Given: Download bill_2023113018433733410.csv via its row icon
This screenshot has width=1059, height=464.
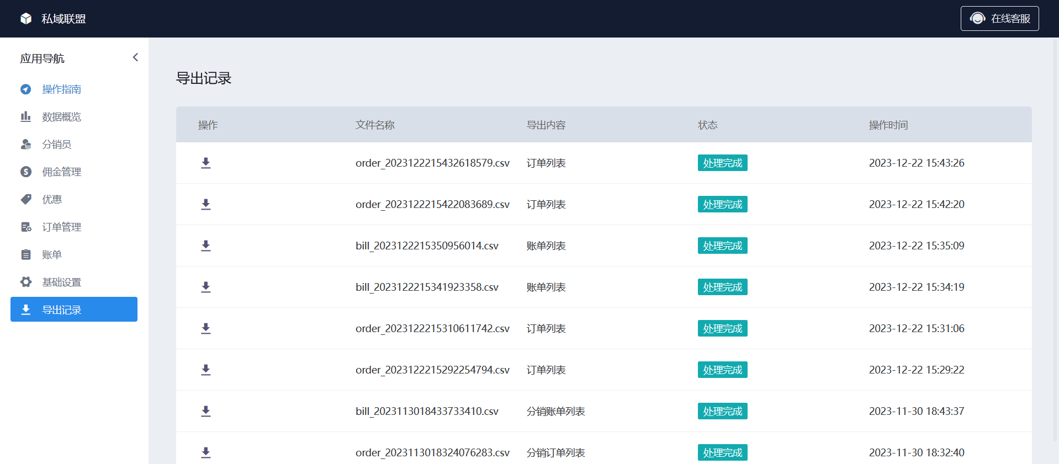Looking at the screenshot, I should [x=206, y=411].
